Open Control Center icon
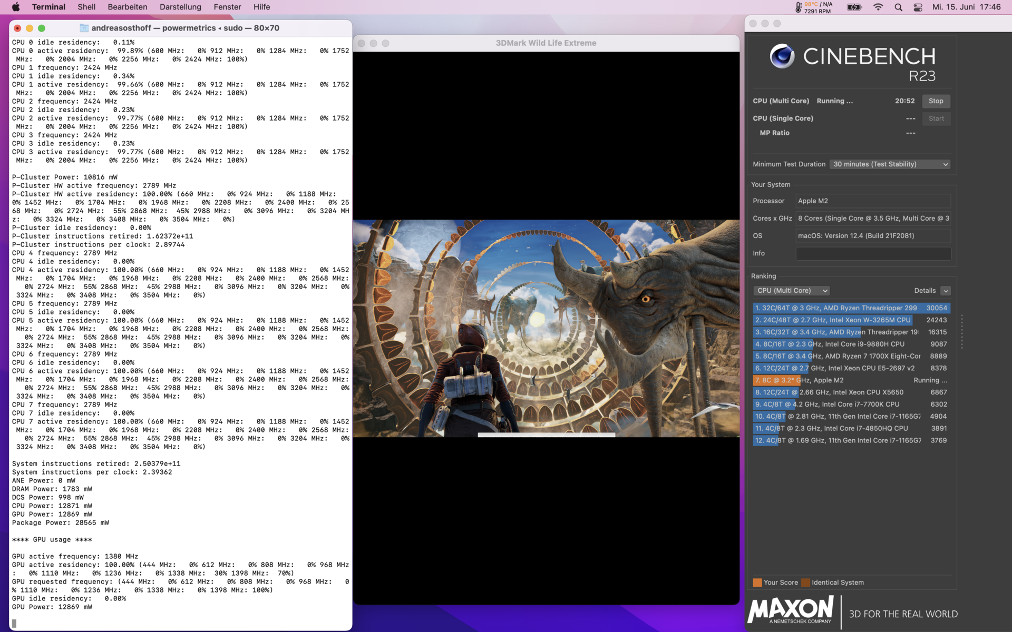This screenshot has width=1012, height=632. [918, 7]
